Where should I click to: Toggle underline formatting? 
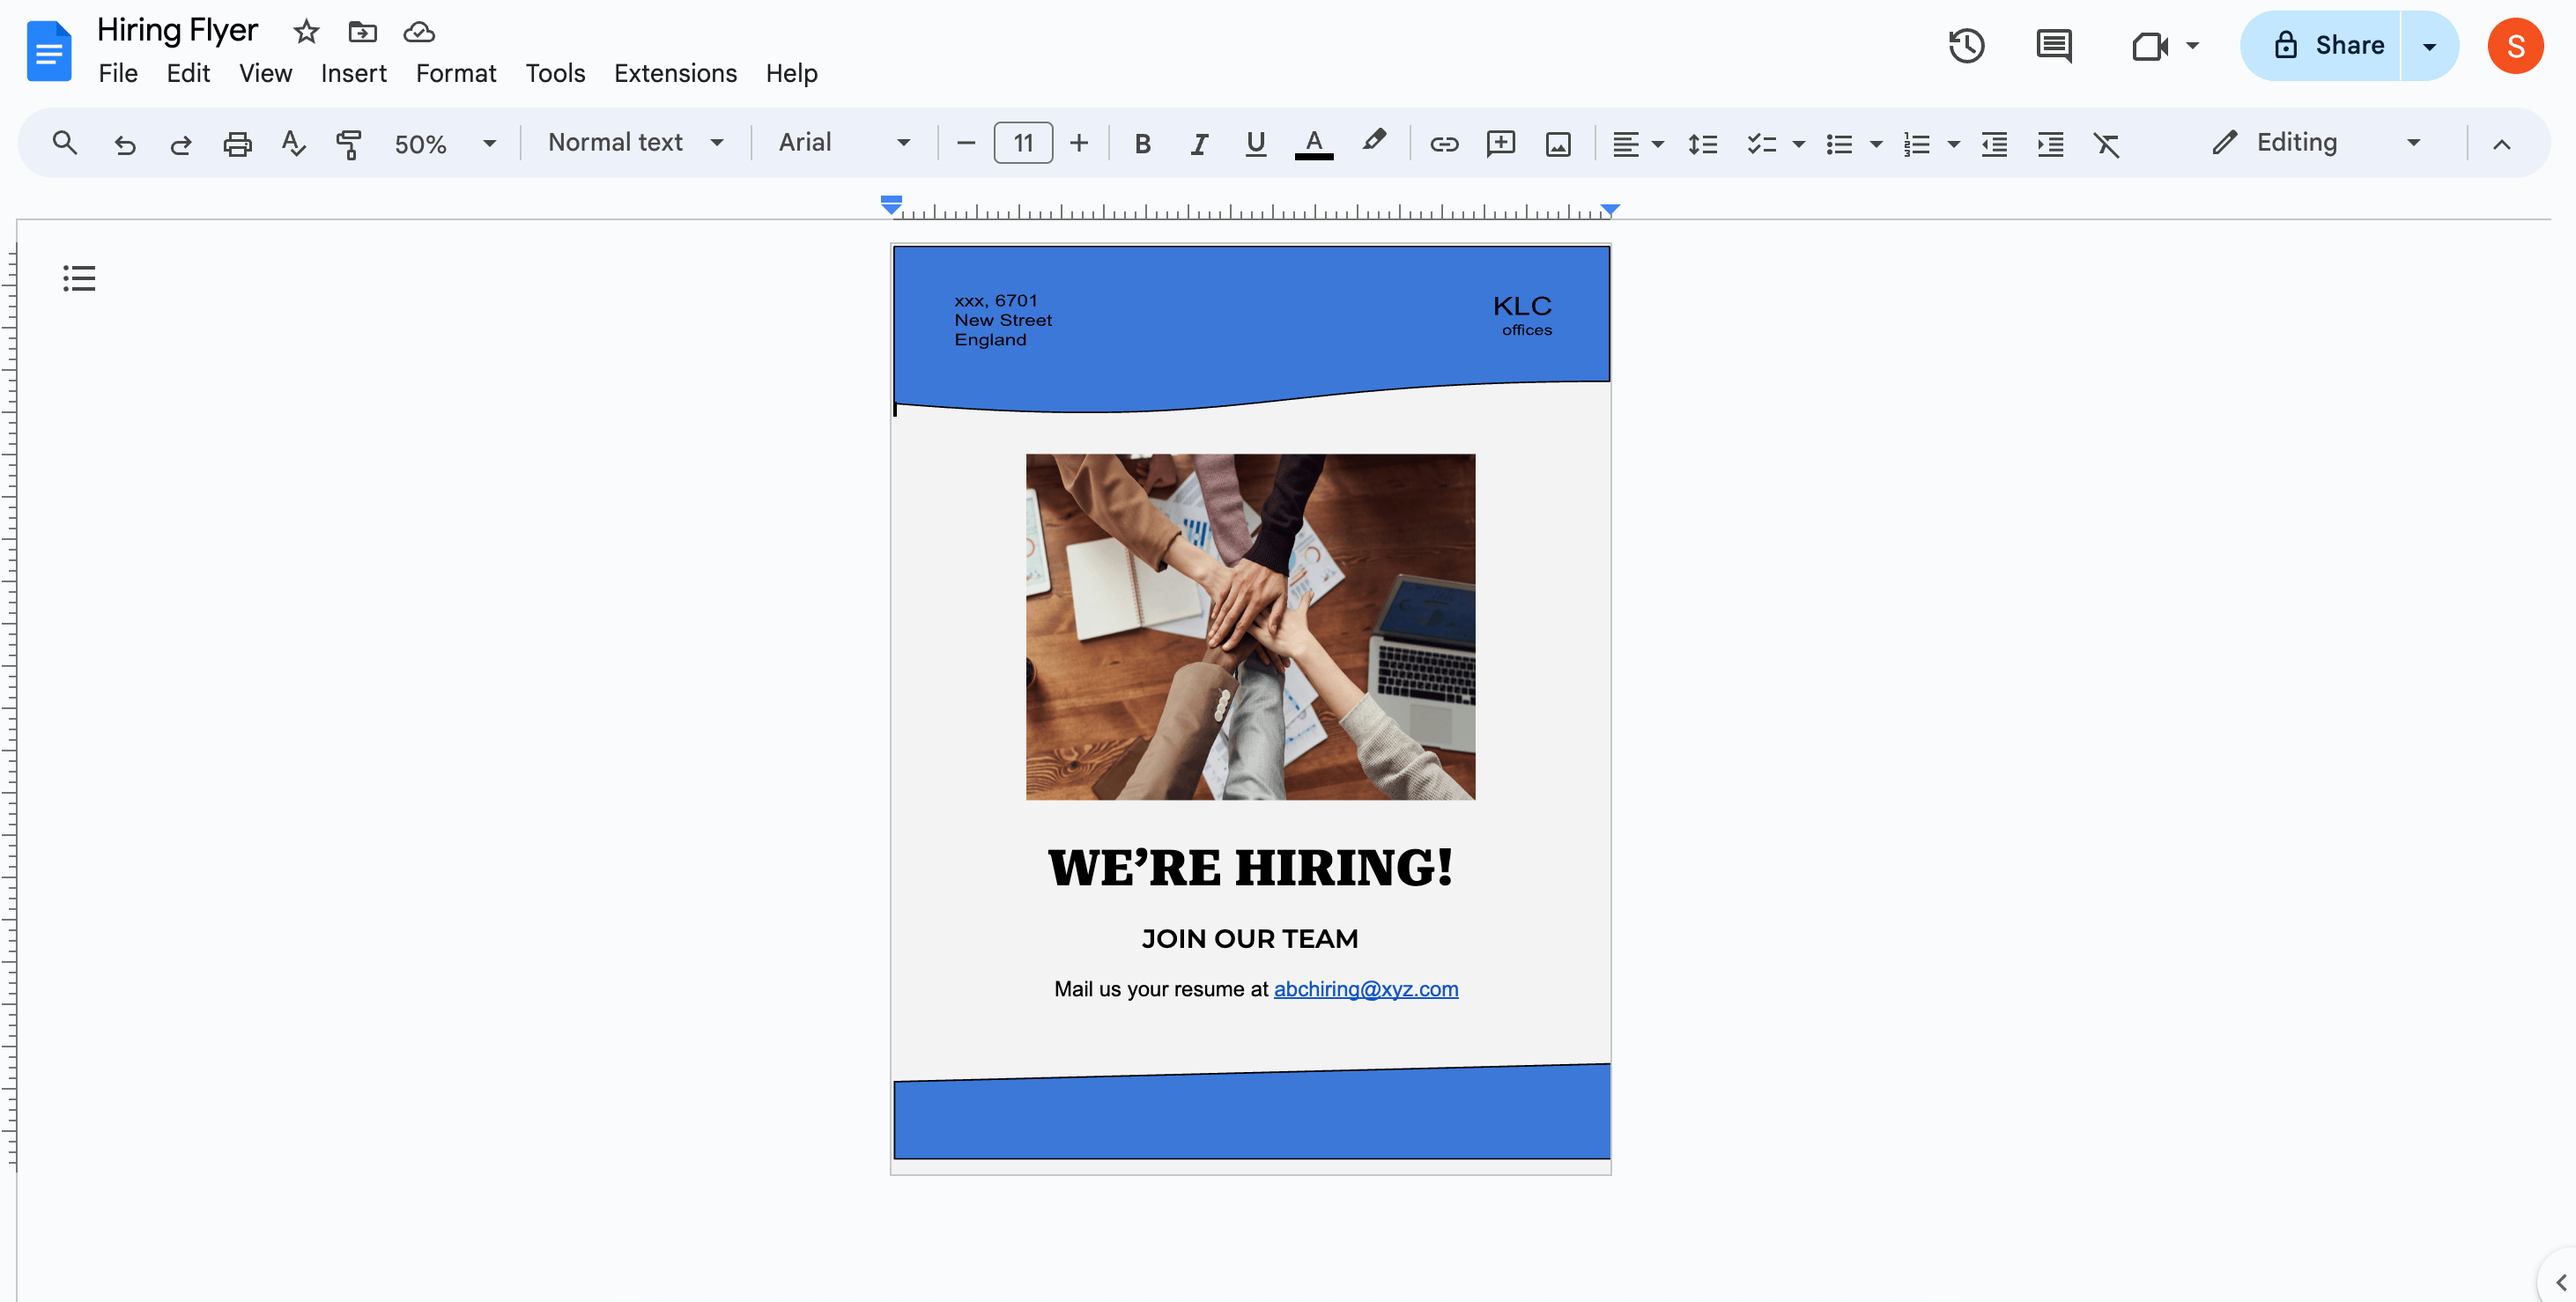[x=1255, y=144]
